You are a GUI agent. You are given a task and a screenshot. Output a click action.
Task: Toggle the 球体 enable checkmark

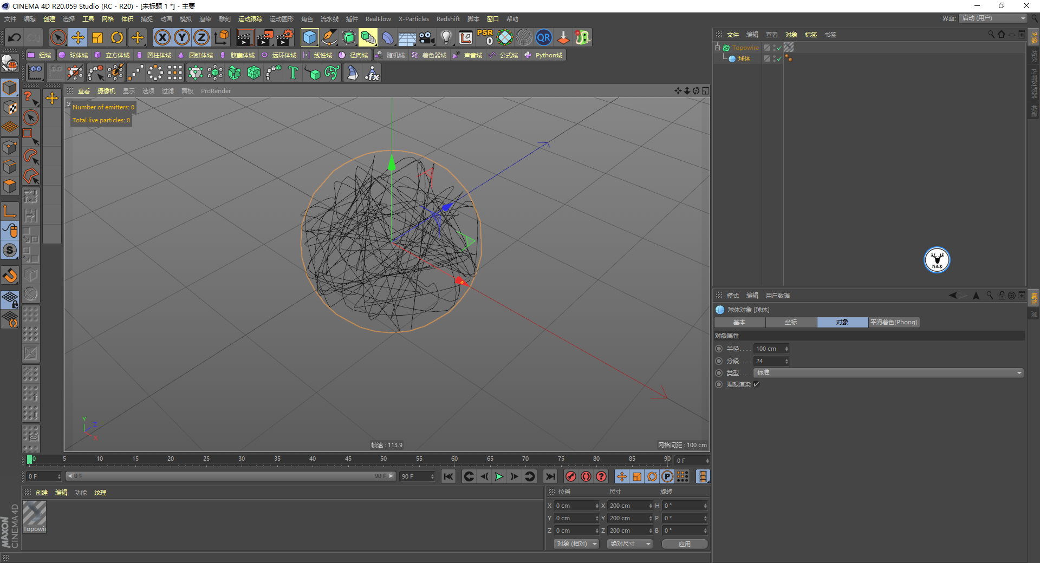coord(779,58)
